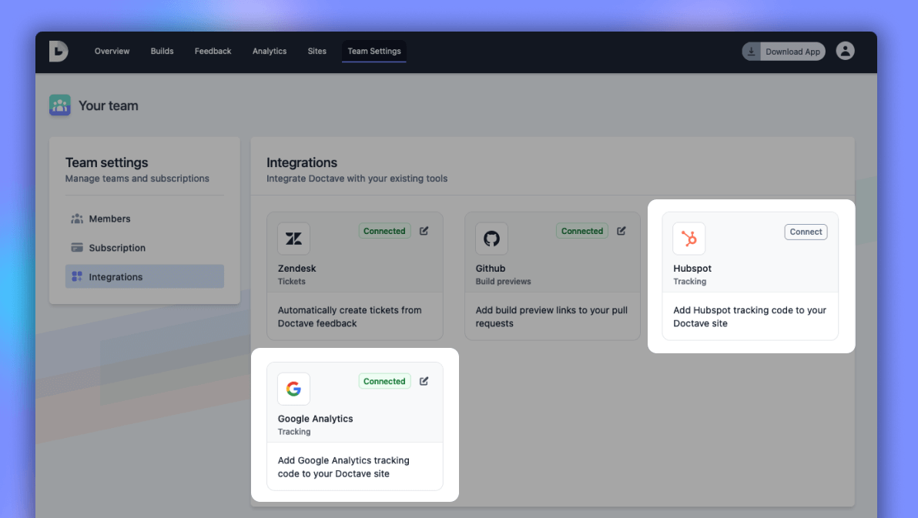Open the Overview tab

pyautogui.click(x=112, y=51)
